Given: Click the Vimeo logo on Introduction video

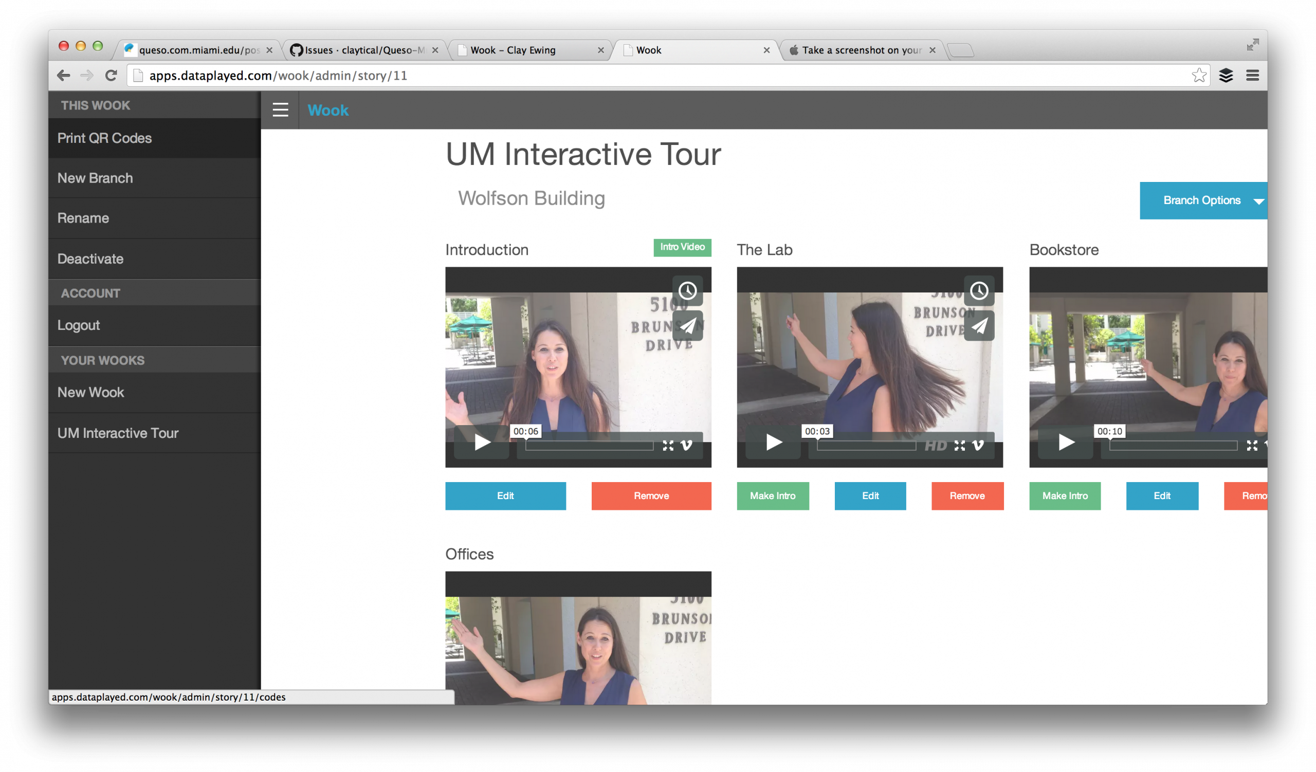Looking at the screenshot, I should click(687, 445).
